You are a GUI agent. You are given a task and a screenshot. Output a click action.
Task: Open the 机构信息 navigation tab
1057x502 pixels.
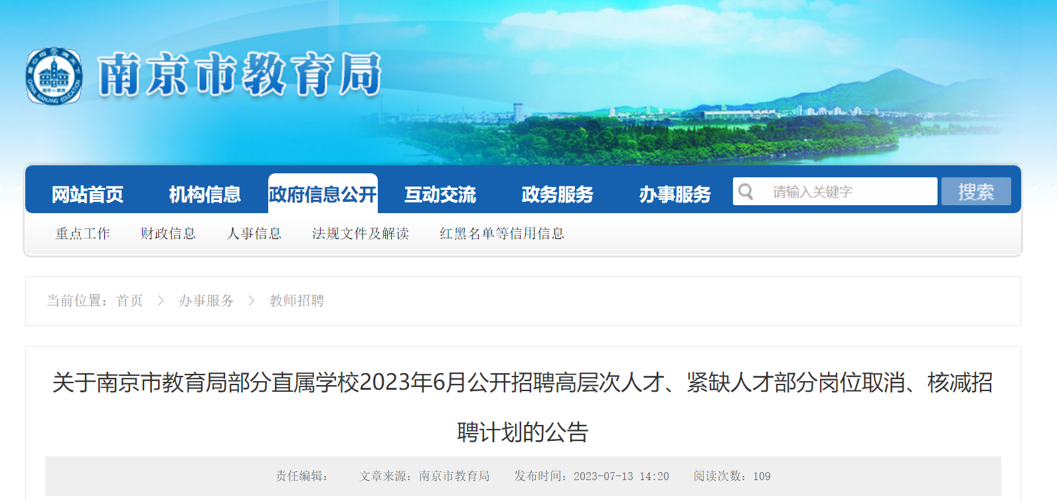pyautogui.click(x=204, y=194)
